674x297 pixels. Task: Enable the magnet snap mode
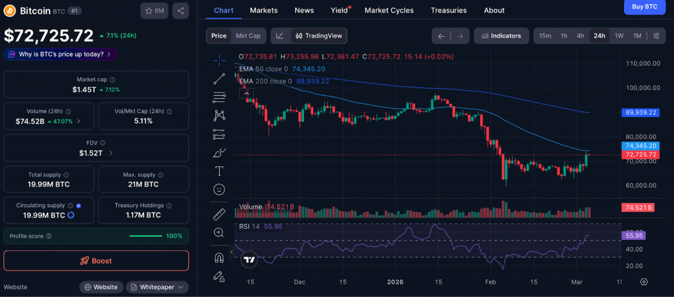tap(219, 257)
